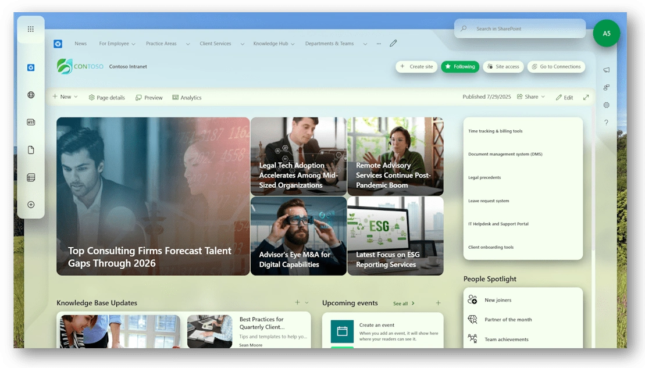The width and height of the screenshot is (645, 368).
Task: Open the settings gear on the right rail
Action: (606, 105)
